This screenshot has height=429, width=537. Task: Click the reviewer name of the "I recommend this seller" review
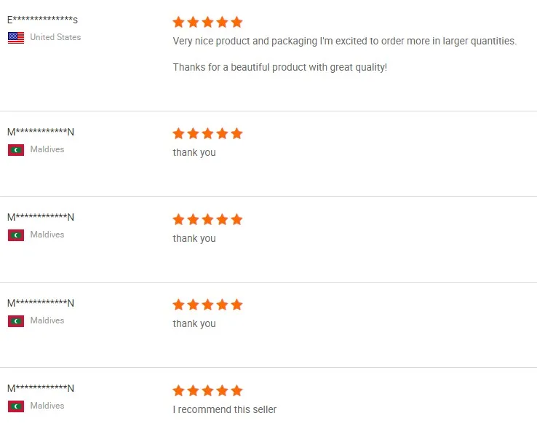[x=41, y=389]
